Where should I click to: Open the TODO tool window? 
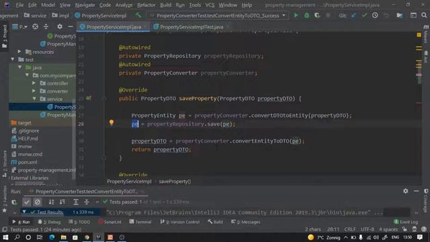coord(79,222)
